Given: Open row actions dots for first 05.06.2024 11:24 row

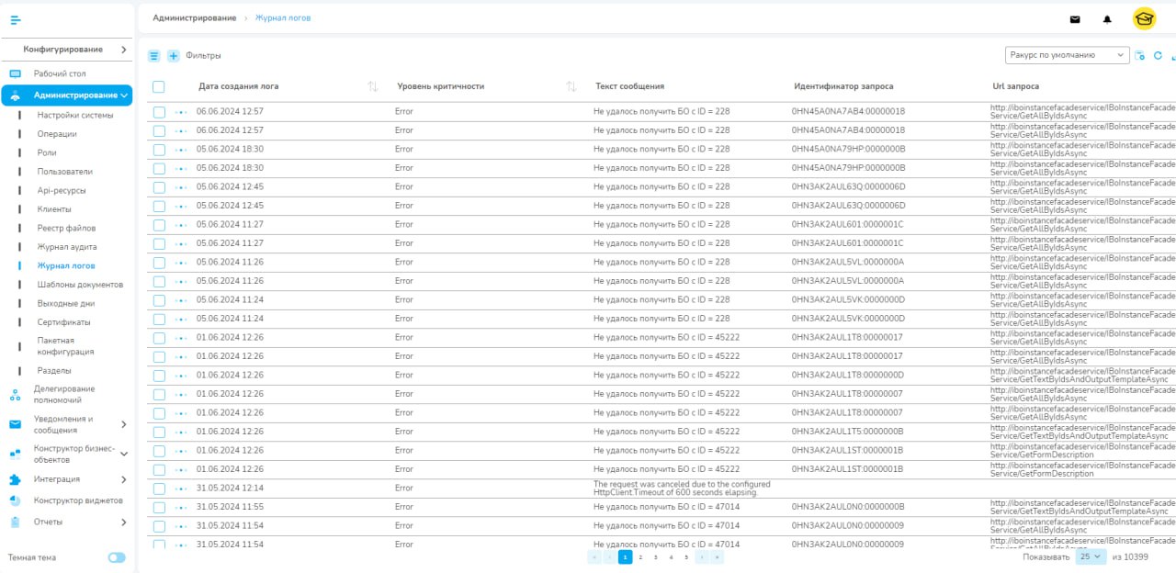Looking at the screenshot, I should 181,300.
